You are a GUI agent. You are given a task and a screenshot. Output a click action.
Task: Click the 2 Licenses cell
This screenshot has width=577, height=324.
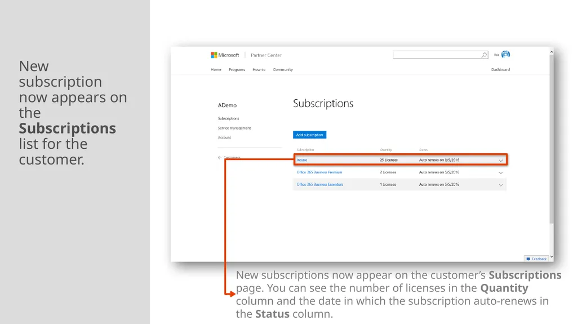(388, 172)
